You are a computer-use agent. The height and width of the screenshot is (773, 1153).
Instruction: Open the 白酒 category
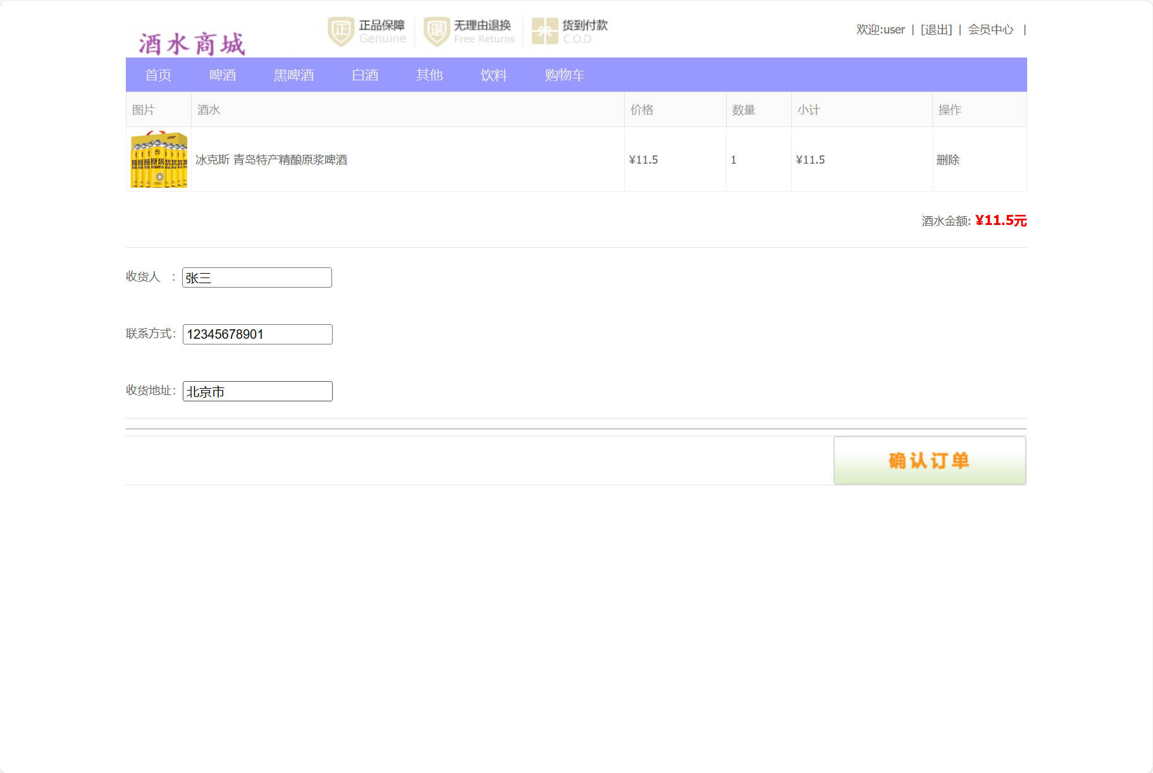(x=366, y=75)
